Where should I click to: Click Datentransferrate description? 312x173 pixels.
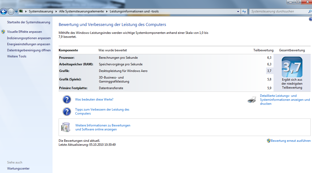(111, 88)
